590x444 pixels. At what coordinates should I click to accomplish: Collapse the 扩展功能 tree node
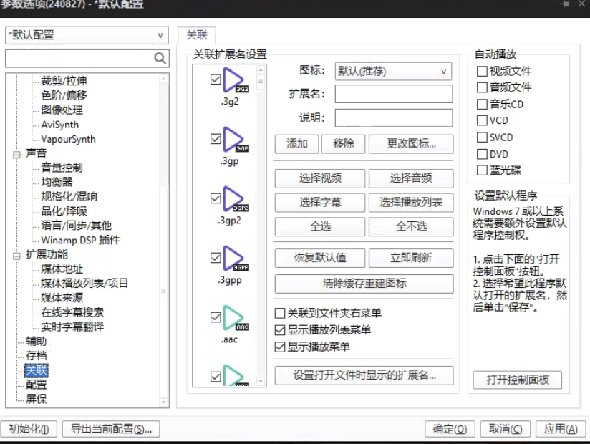[16, 256]
